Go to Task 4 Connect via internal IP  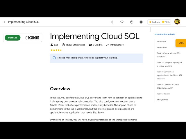(168, 86)
